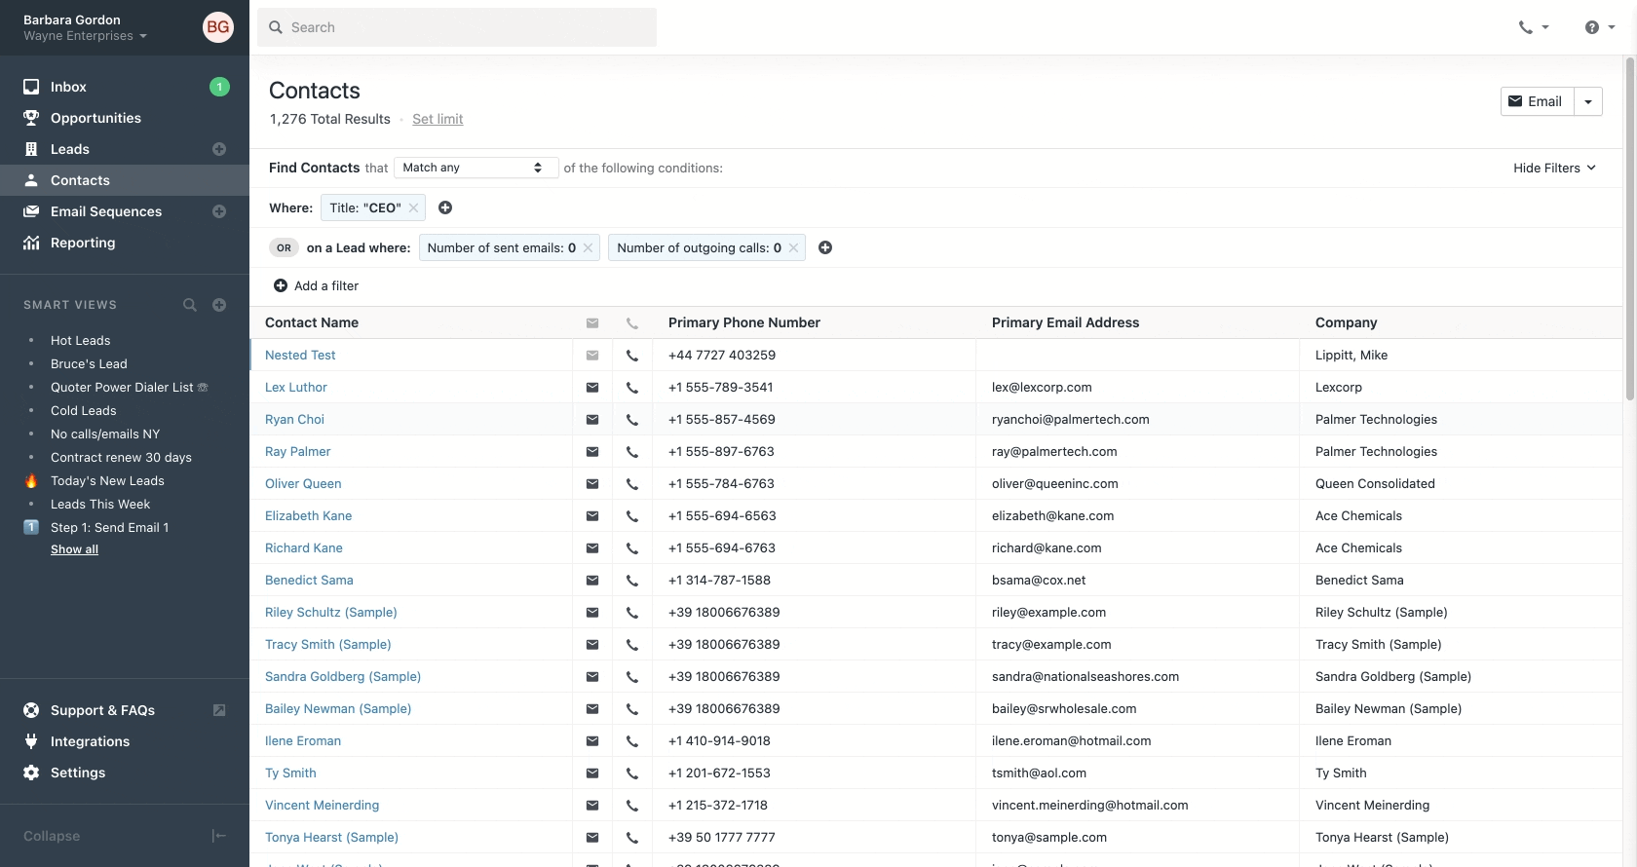Open the help menu in top bar
Image resolution: width=1637 pixels, height=867 pixels.
point(1600,27)
